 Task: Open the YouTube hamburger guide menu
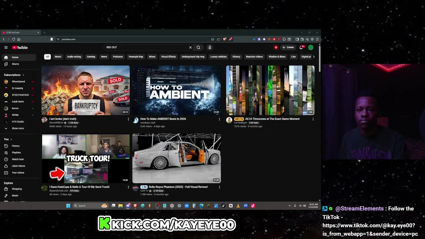click(x=6, y=47)
